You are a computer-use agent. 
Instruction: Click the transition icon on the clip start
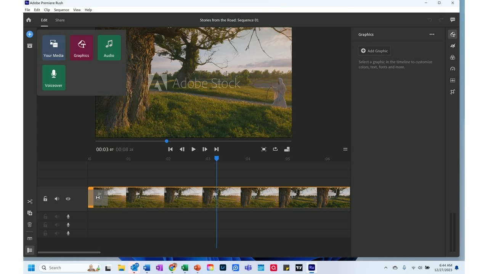click(98, 198)
